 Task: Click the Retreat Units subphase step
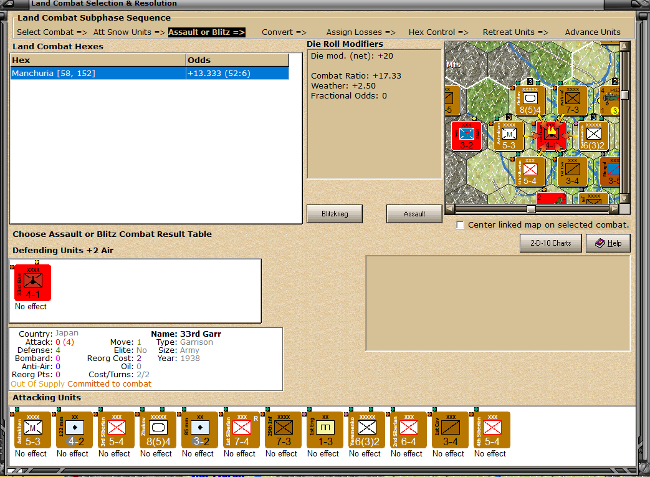click(515, 32)
